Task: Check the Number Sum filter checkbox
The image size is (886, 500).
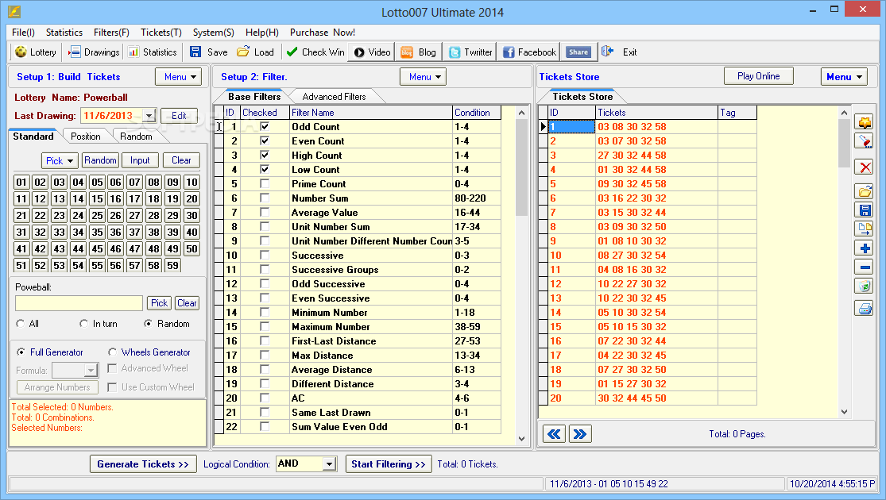Action: 265,198
